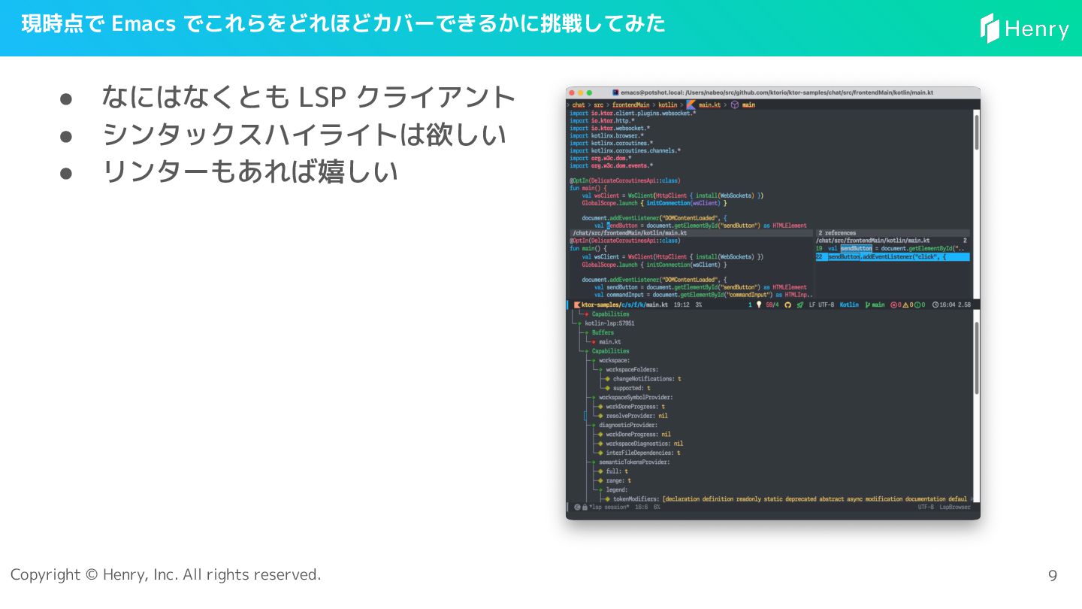1082x609 pixels.
Task: Select kotlin in the breadcrumb
Action: [668, 105]
